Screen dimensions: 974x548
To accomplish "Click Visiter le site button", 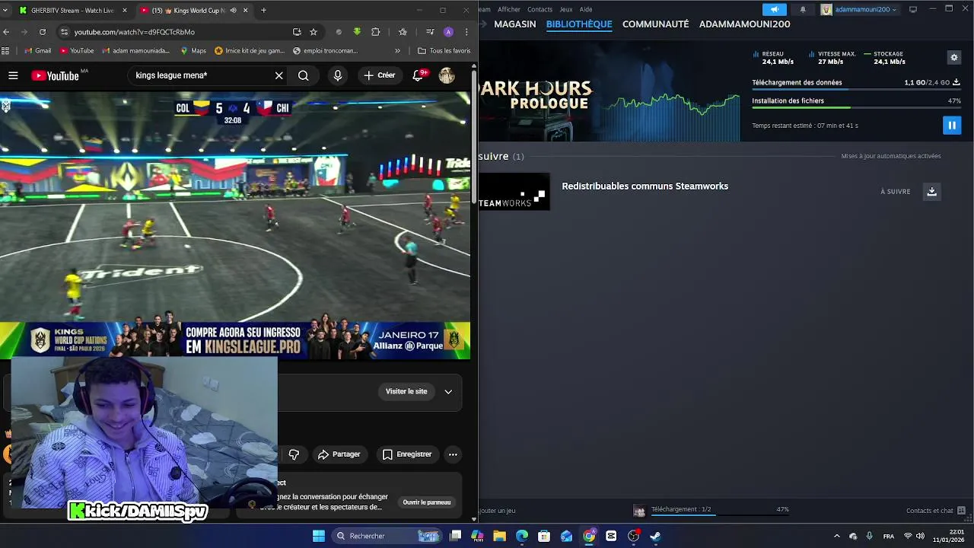I will coord(406,391).
